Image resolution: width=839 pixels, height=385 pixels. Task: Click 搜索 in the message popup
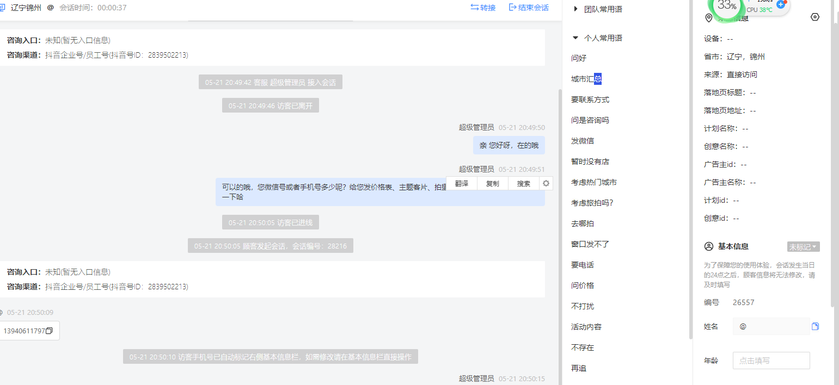(524, 184)
